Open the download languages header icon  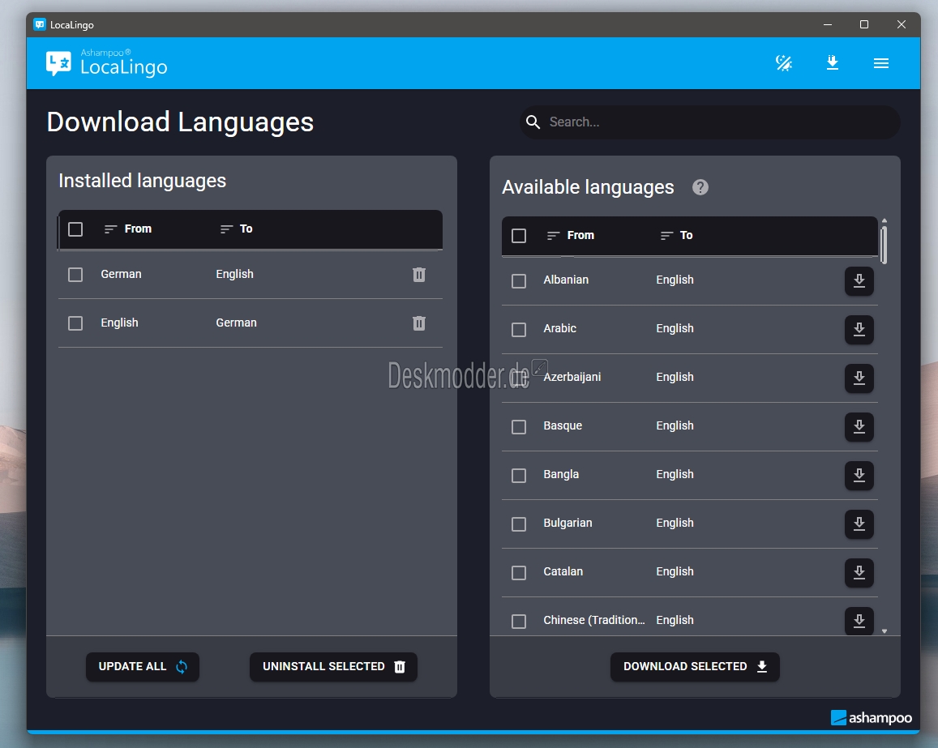click(x=832, y=62)
